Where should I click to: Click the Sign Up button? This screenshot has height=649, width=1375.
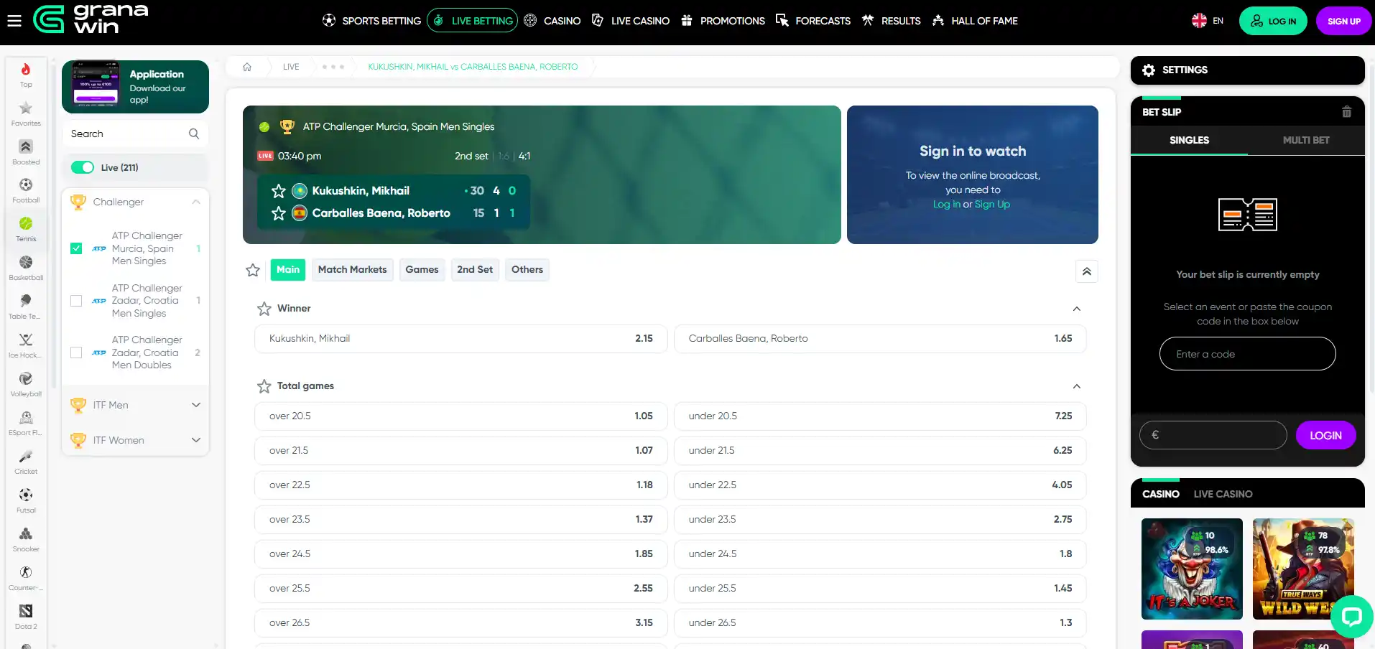[x=1343, y=21]
